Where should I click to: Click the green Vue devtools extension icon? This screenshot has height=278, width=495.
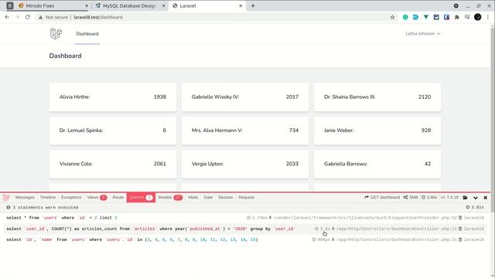pos(426,17)
